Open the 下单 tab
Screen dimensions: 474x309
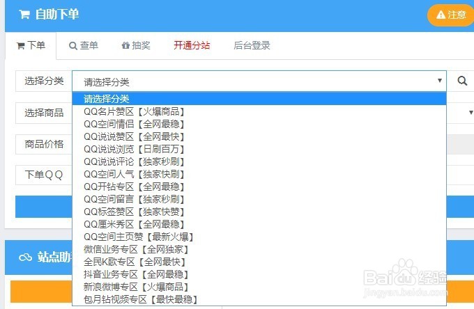[x=31, y=46]
